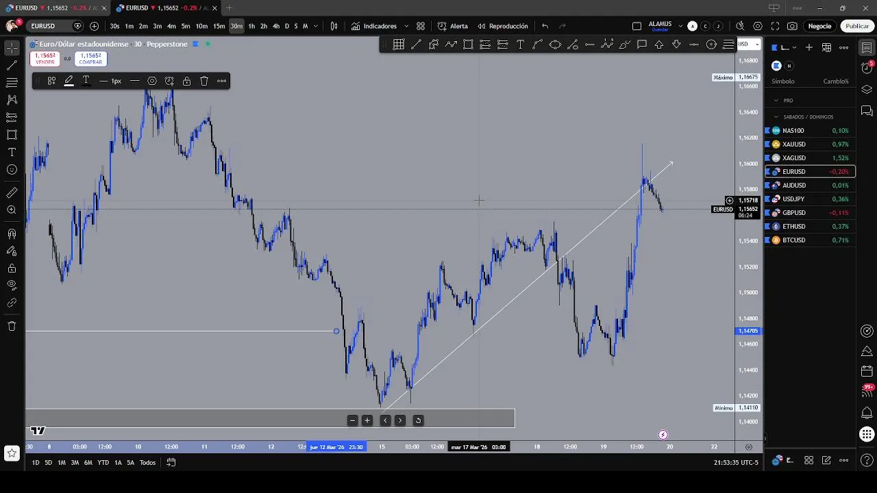
Task: Start Reproducción bar replay
Action: [503, 26]
